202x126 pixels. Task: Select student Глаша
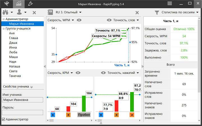click(x=13, y=38)
